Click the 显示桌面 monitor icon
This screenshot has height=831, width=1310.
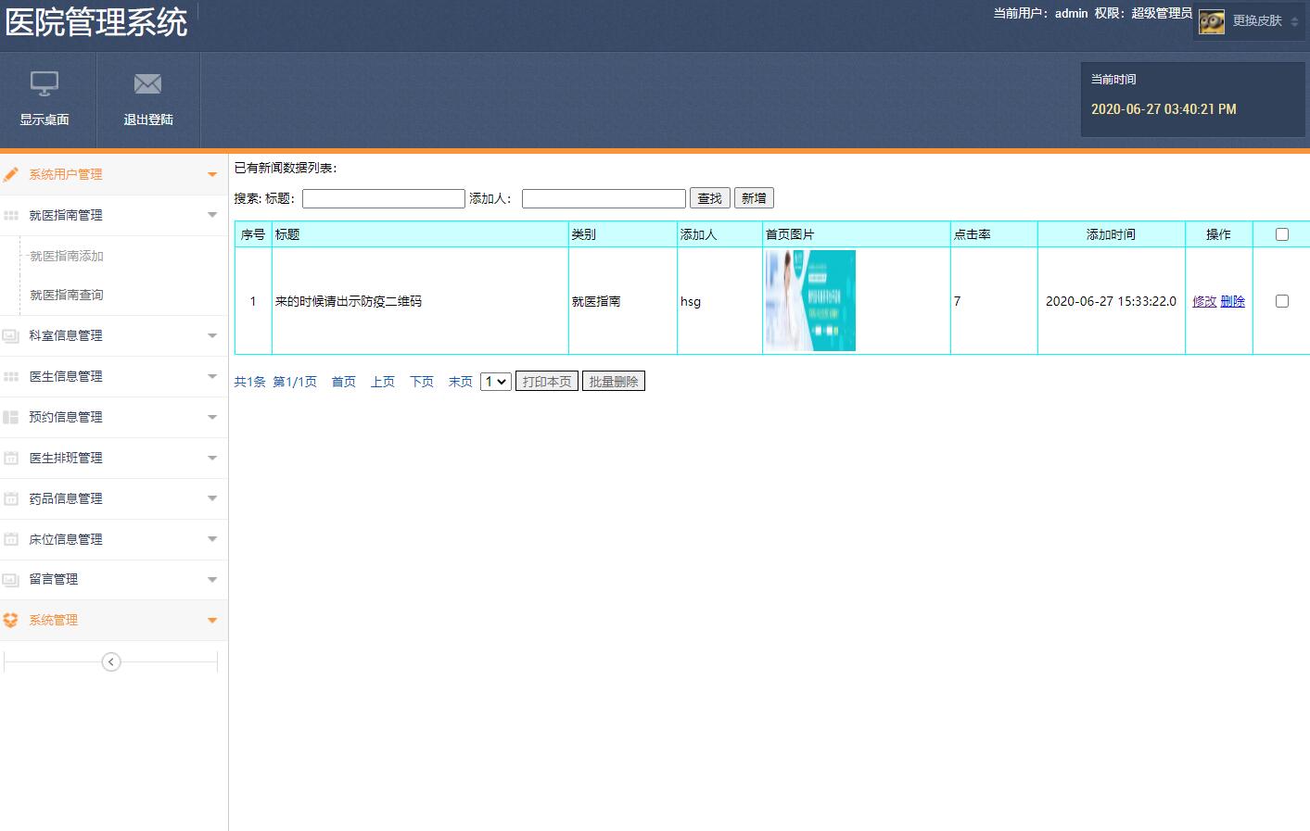point(44,84)
